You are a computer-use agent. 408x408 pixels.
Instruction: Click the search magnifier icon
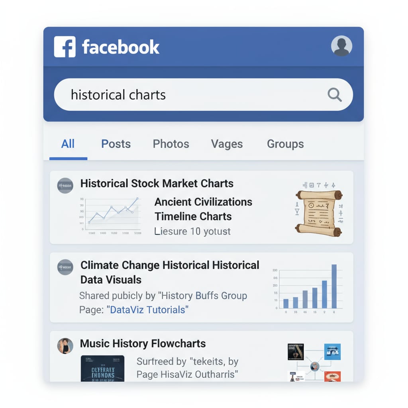tap(334, 94)
